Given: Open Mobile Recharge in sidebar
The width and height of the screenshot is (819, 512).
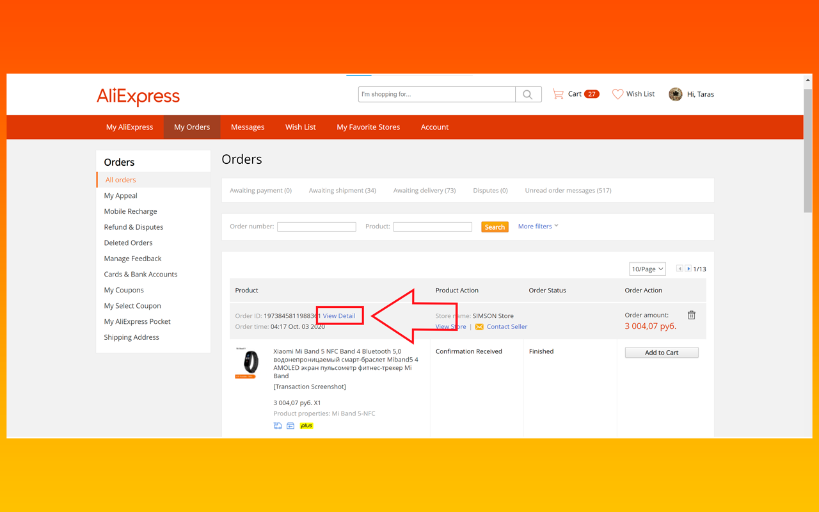Looking at the screenshot, I should click(x=131, y=211).
